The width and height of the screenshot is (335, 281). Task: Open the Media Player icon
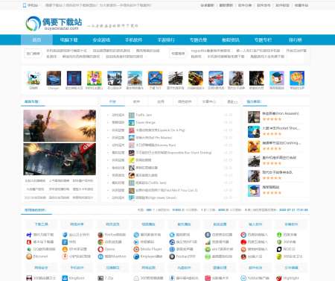[136, 249]
